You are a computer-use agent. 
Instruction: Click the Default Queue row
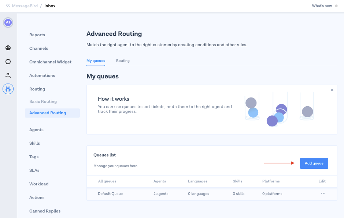point(110,194)
